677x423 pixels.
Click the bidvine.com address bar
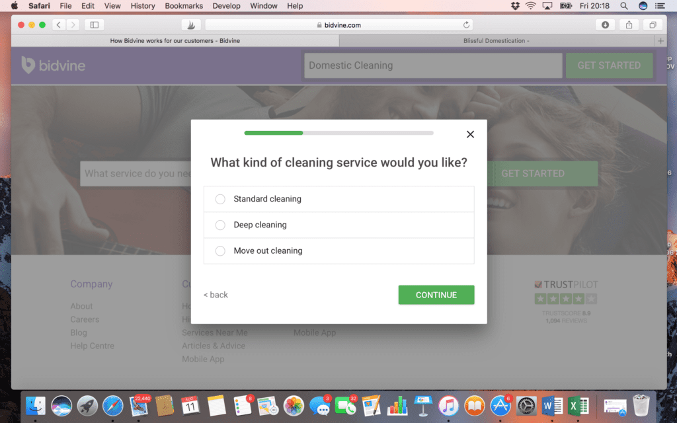point(339,25)
